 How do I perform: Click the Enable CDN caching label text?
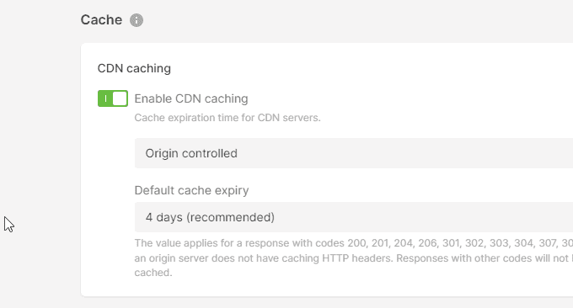tap(191, 98)
